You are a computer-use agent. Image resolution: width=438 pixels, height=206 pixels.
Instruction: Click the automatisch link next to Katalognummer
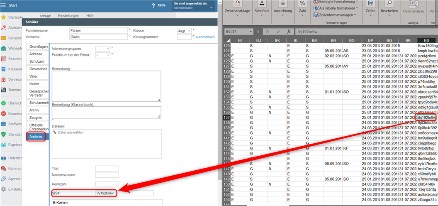click(x=205, y=37)
